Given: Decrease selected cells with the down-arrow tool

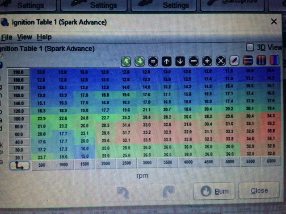Looking at the screenshot, I should [180, 61].
